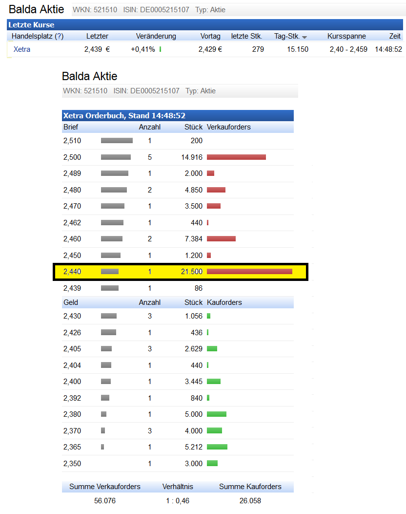Click the sell volume 14.916
This screenshot has height=514, width=406.
click(x=192, y=157)
